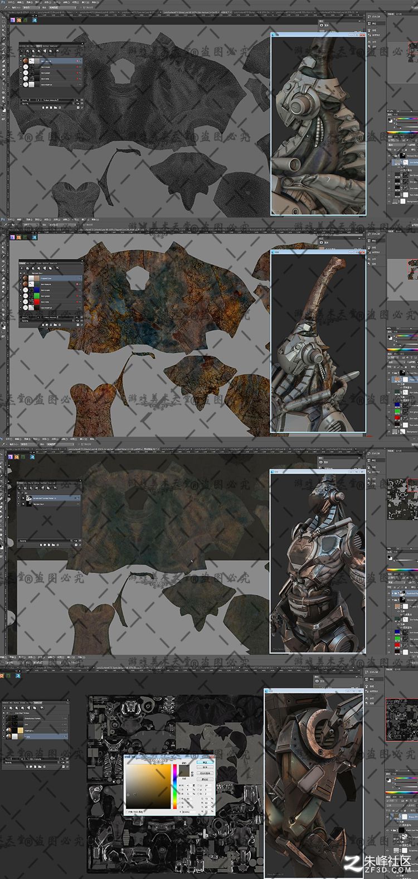Close the Color Picker dialog
Image resolution: width=418 pixels, height=879 pixels.
pyautogui.click(x=212, y=757)
